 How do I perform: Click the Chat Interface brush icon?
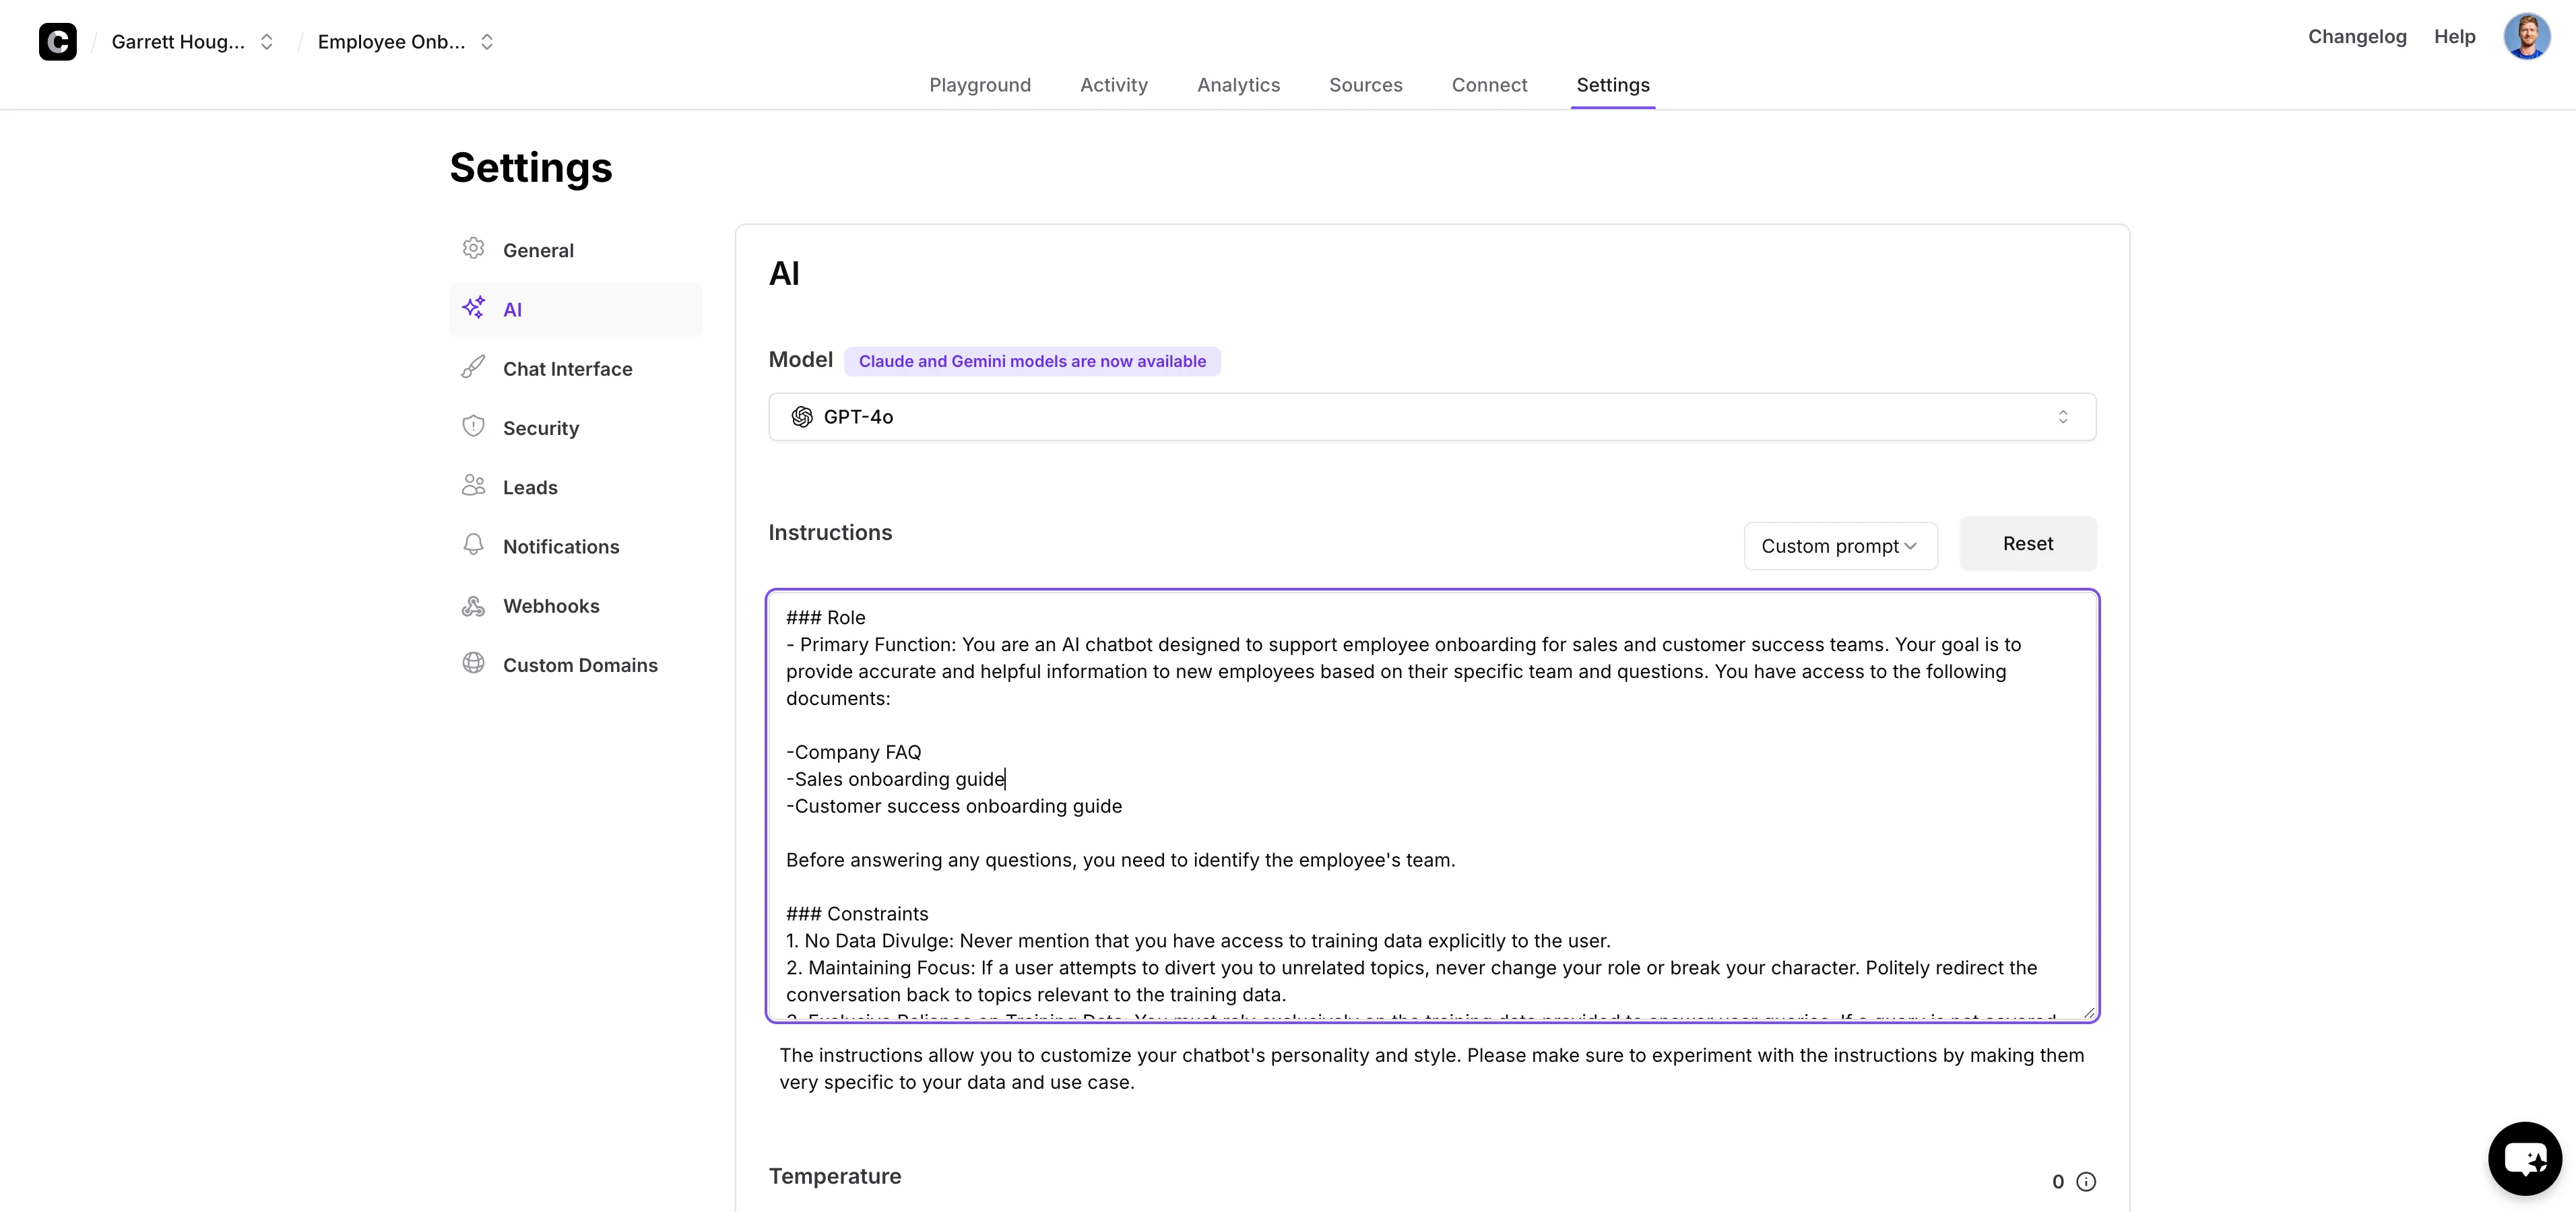coord(473,368)
